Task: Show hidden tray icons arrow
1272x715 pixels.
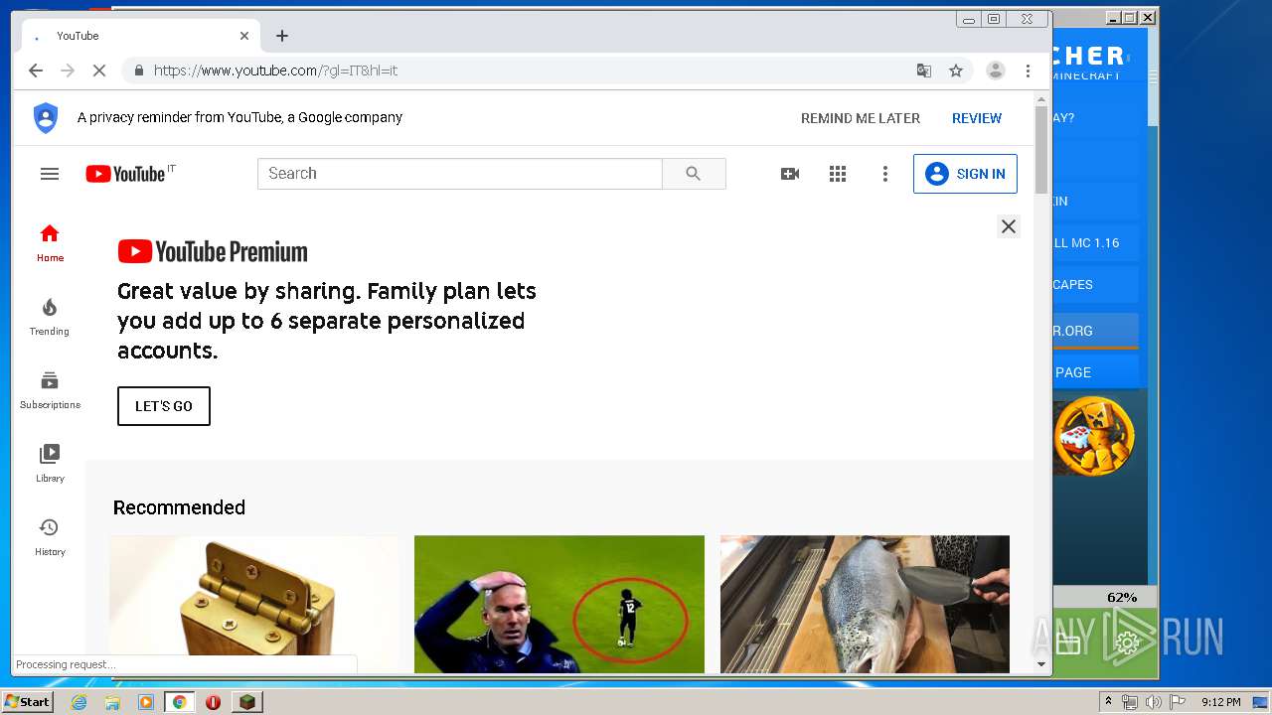Action: tap(1108, 702)
